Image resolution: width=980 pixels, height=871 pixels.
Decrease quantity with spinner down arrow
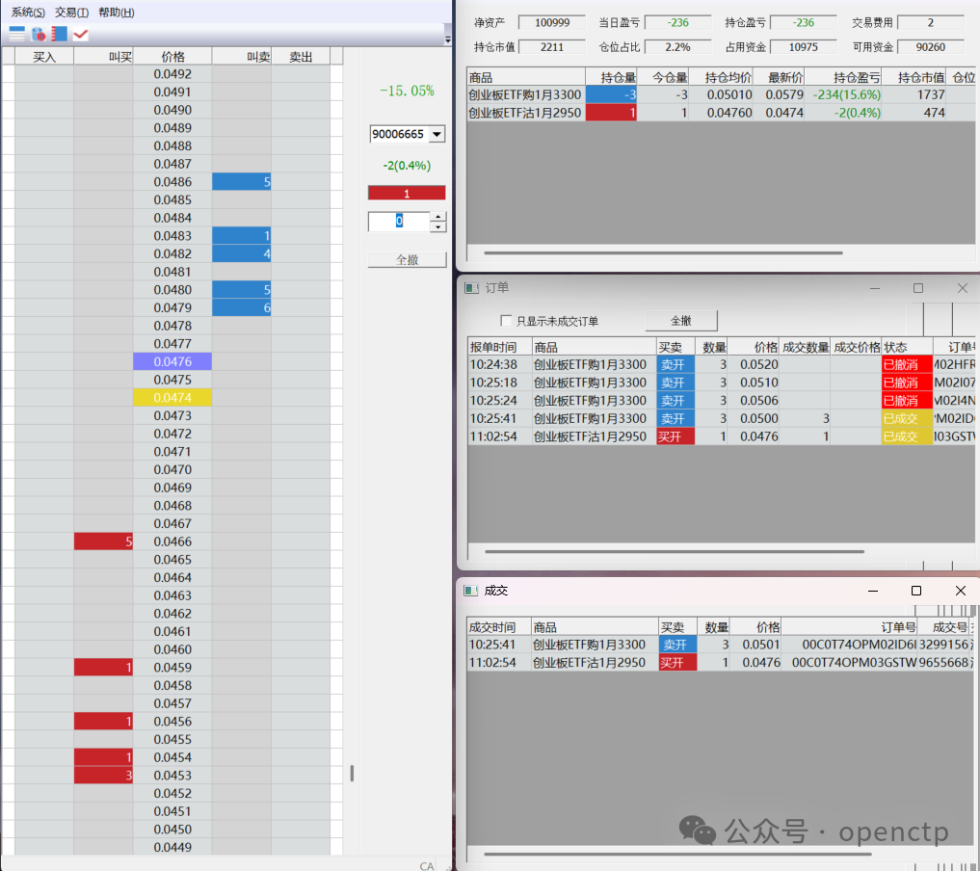click(438, 226)
